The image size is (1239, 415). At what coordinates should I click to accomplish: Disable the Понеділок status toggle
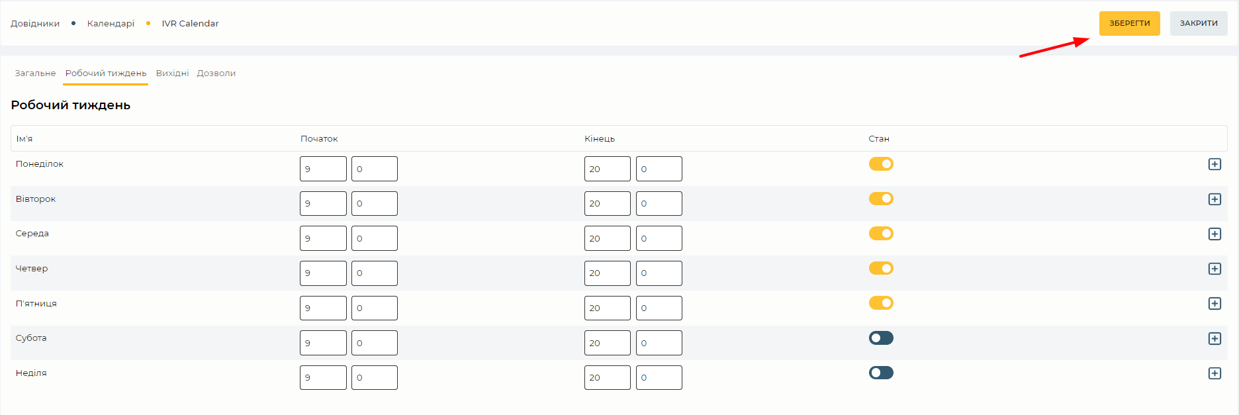click(881, 163)
